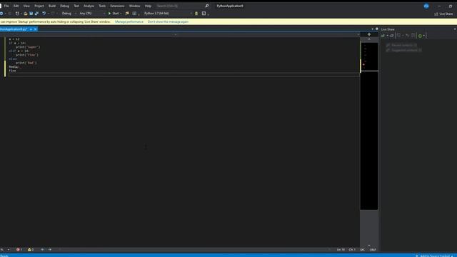Click the Open File folder icon
This screenshot has height=257, width=457.
tap(26, 14)
